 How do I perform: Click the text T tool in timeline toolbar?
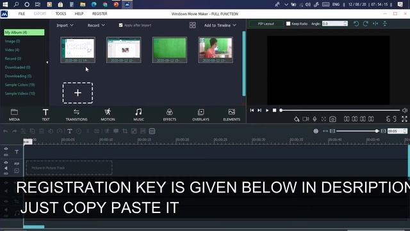pos(70,131)
